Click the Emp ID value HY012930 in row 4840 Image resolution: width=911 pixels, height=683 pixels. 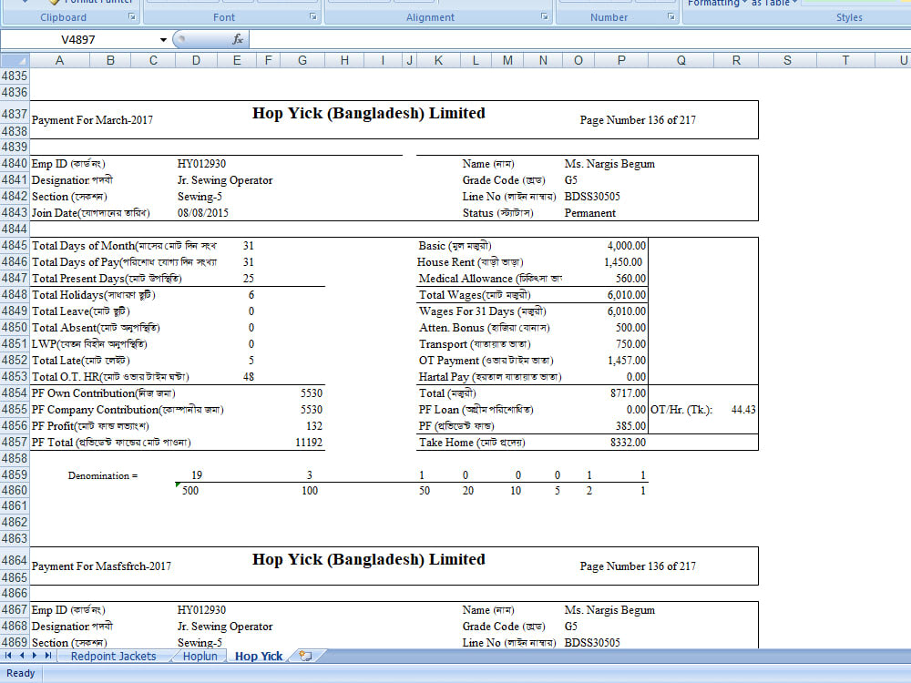[x=201, y=164]
